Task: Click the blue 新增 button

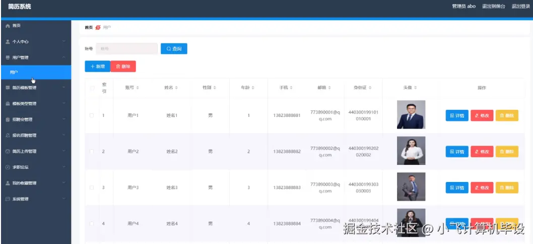Action: click(98, 67)
